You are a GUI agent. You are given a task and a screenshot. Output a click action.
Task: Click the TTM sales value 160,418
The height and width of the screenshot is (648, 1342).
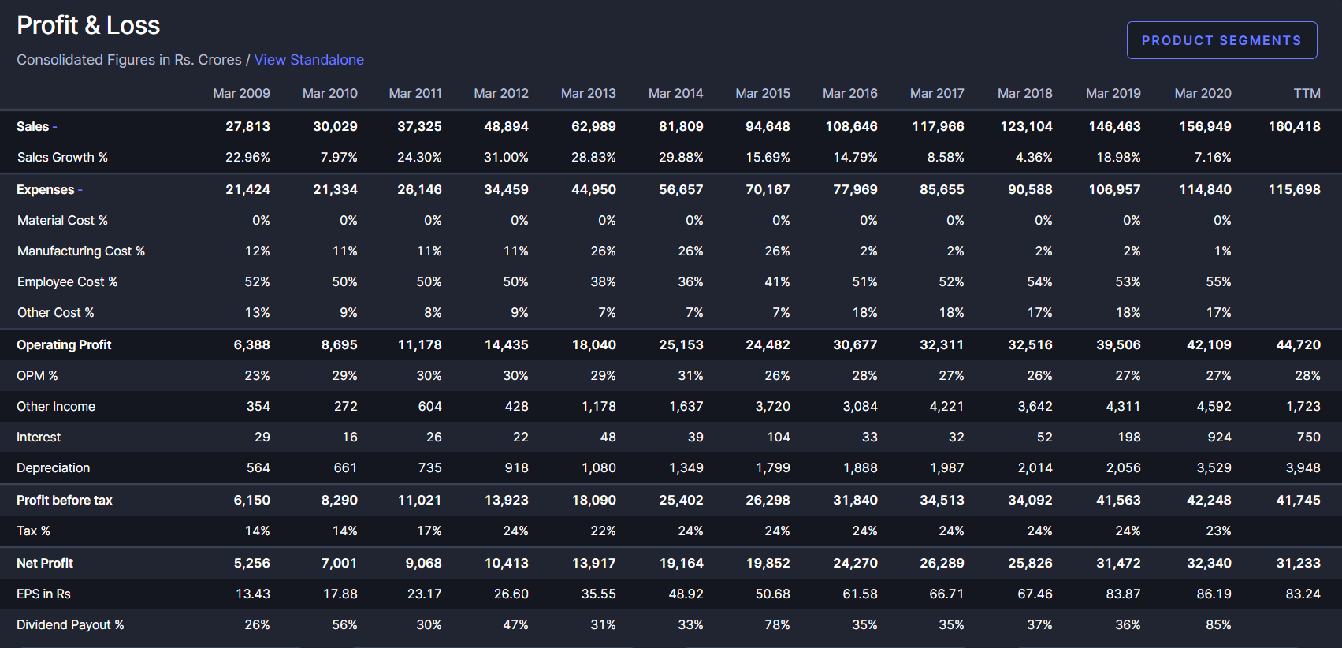tap(1294, 127)
